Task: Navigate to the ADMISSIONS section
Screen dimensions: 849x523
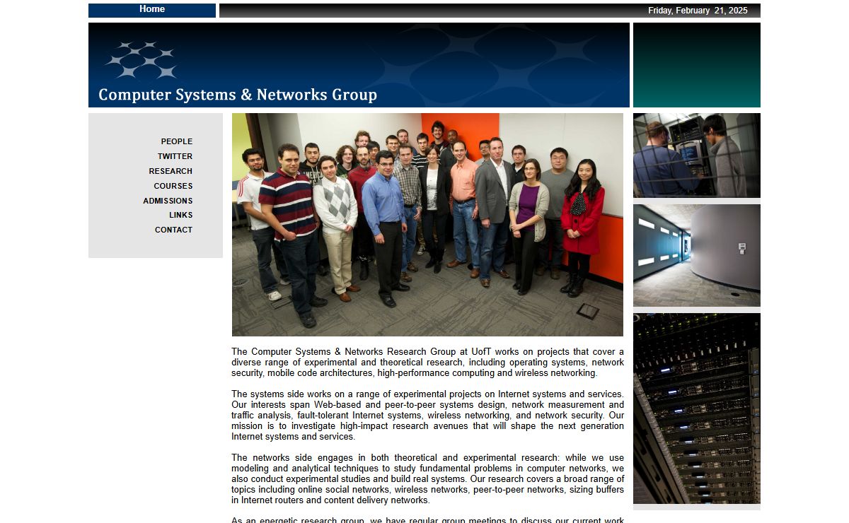Action: (168, 201)
